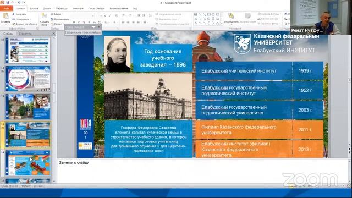Viewport: 352px width, 198px height.
Task: Toggle Bold formatting
Action: (74, 23)
